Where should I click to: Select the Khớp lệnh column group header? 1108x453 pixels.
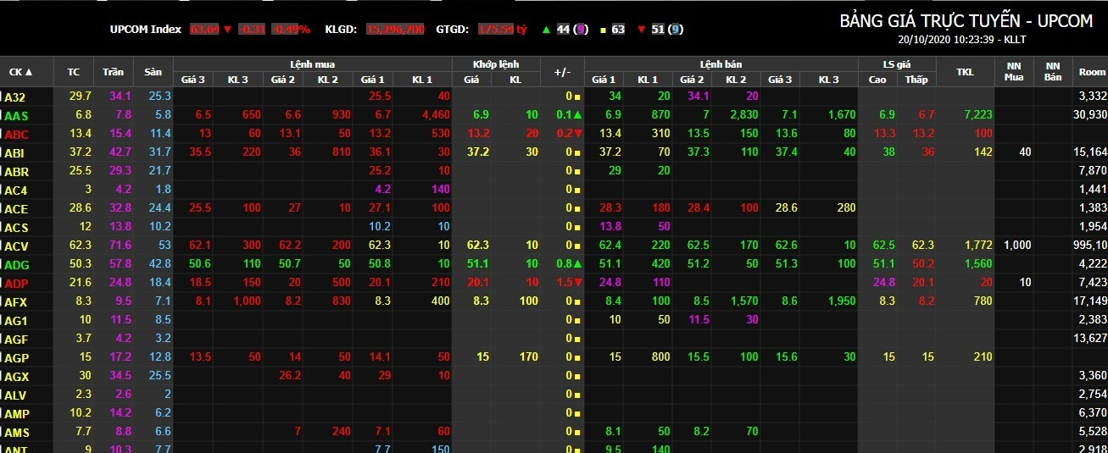point(497,64)
